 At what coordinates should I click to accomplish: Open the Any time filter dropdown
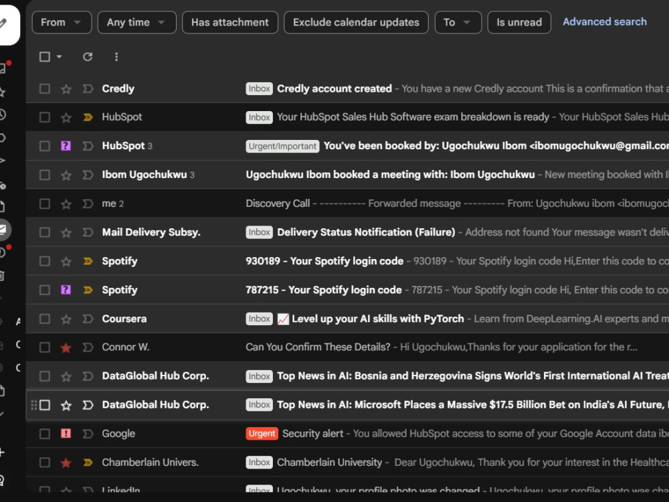[x=136, y=22]
